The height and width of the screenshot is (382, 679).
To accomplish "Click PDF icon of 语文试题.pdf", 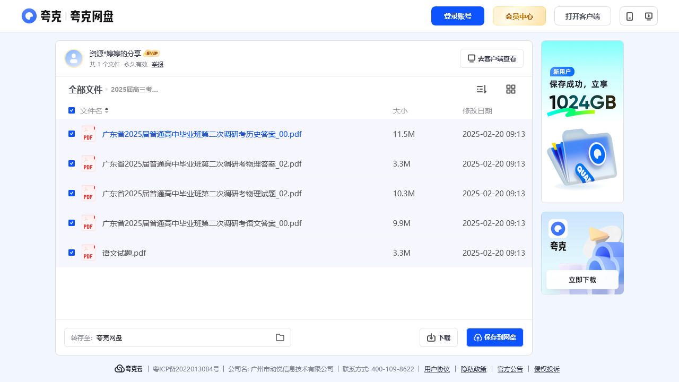I will point(89,253).
